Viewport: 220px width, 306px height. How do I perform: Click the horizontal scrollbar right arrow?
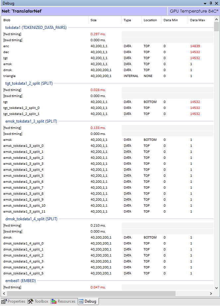pyautogui.click(x=211, y=293)
